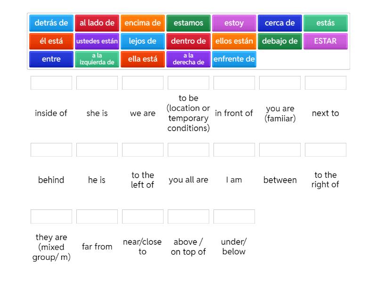Select the "detrás de" tile
The width and height of the screenshot is (377, 283).
pos(51,22)
